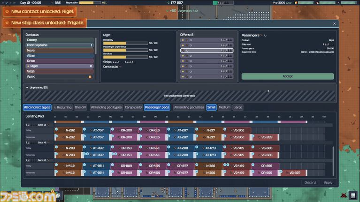Click second clock badge on AT-492 Tomorrow contract
360x202 pixels.
coord(87,154)
